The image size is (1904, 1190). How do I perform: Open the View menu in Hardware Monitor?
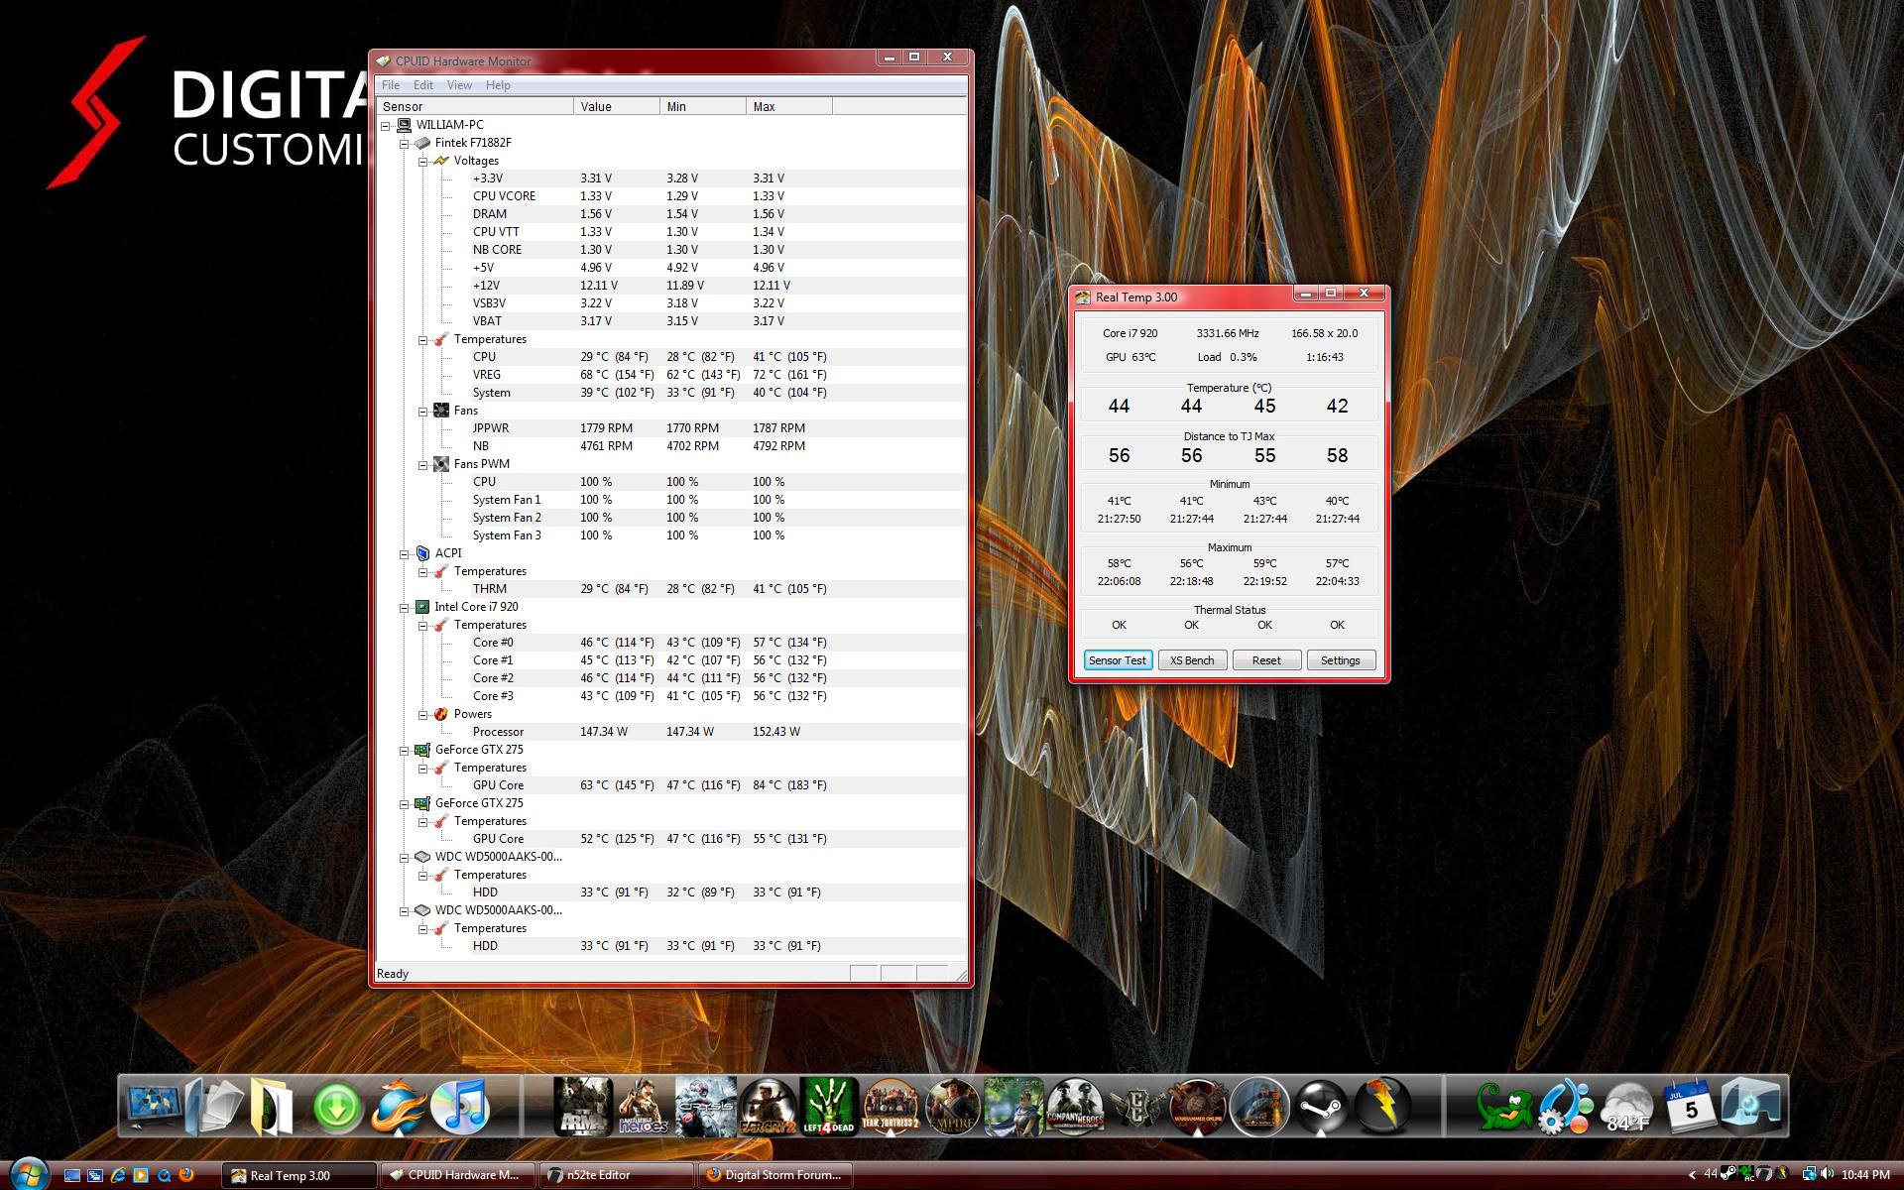[x=459, y=85]
